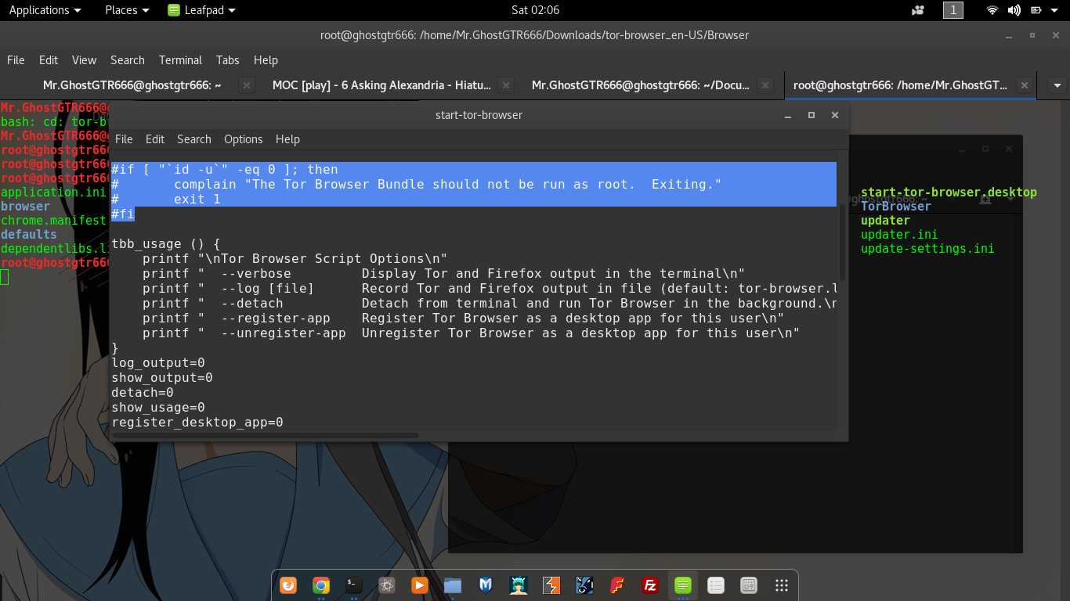
Task: Switch to first Mr.GhostGTR666 ~ tab
Action: [x=132, y=85]
